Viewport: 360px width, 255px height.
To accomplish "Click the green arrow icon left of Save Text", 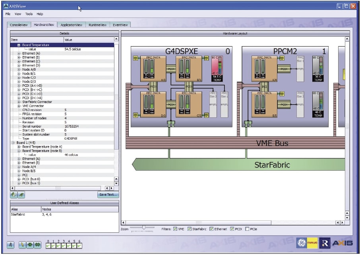I will tap(14, 195).
